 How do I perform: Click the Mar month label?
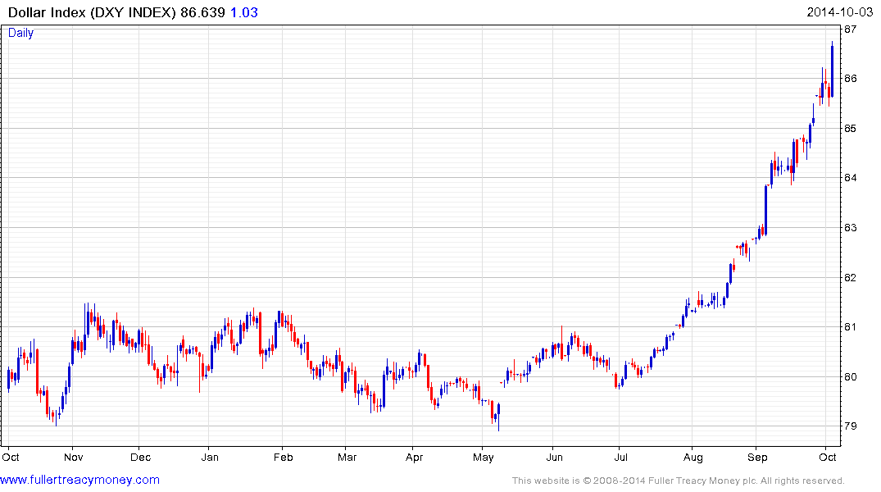coord(347,457)
